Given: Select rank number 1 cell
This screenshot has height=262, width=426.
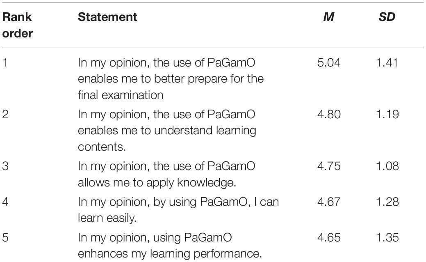Looking at the screenshot, I should coord(5,62).
